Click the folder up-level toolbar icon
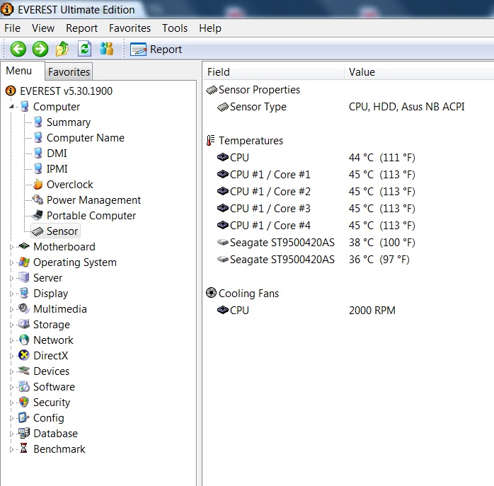Viewport: 494px width, 486px height. coord(62,49)
